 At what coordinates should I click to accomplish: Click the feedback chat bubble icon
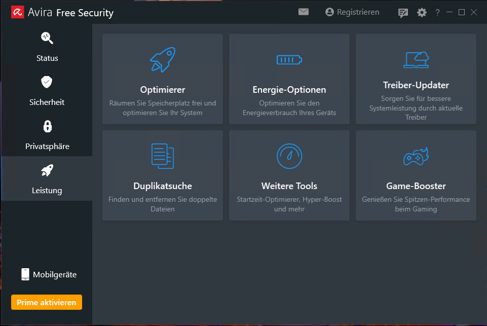pos(403,13)
